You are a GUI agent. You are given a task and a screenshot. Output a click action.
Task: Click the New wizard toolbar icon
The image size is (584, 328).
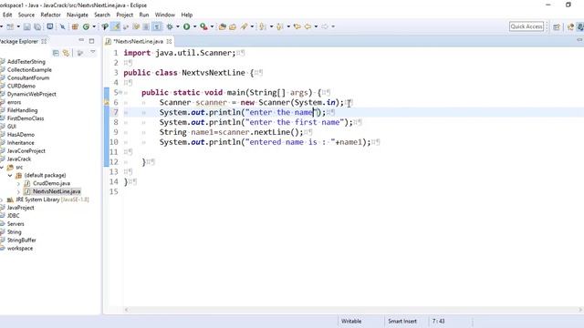pos(10,26)
